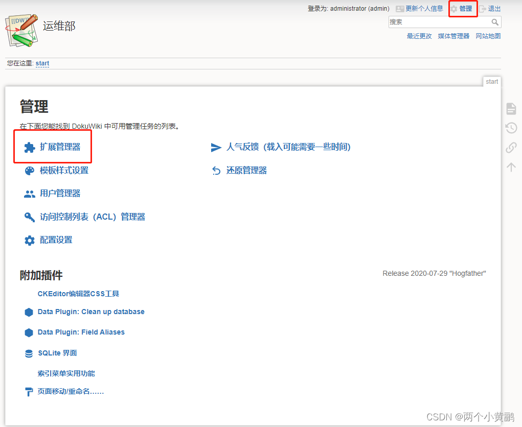522x427 pixels.
Task: Click the hexagon icon beside Clean up database
Action: point(29,312)
